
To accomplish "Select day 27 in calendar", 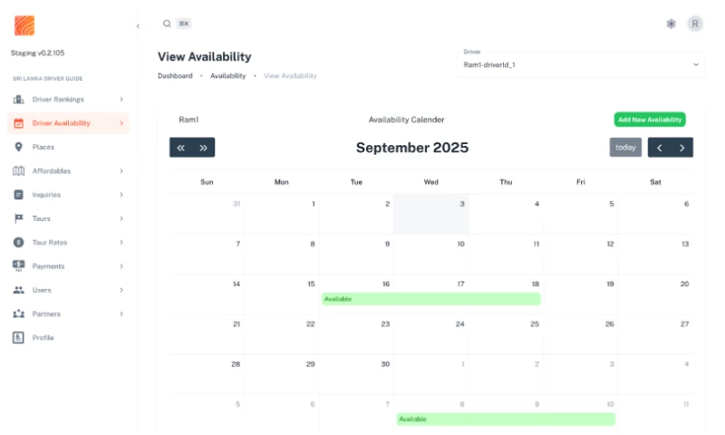I will click(655, 334).
